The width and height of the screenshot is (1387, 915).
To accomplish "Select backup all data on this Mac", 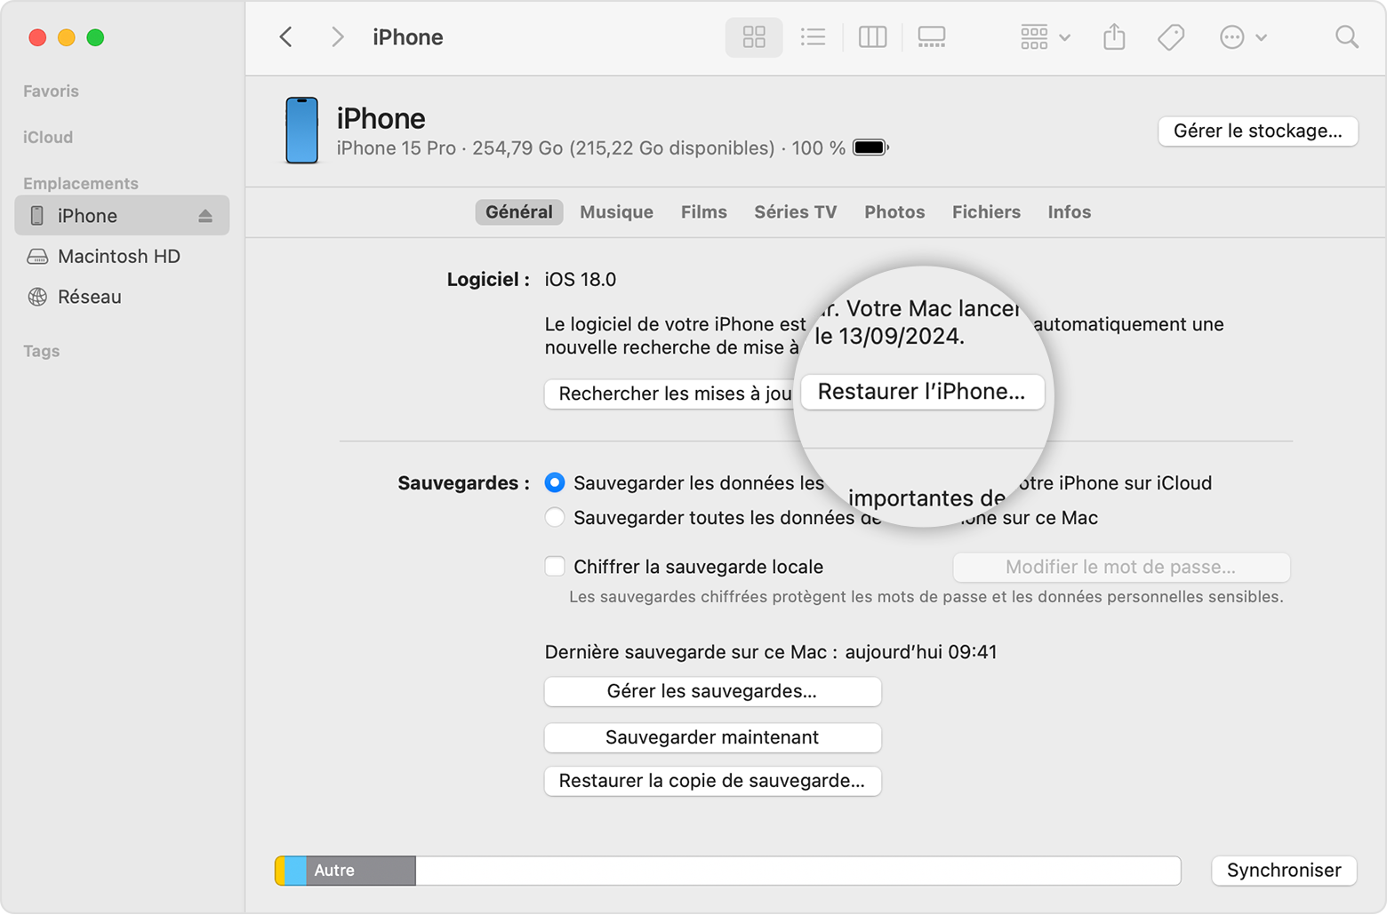I will (x=555, y=518).
